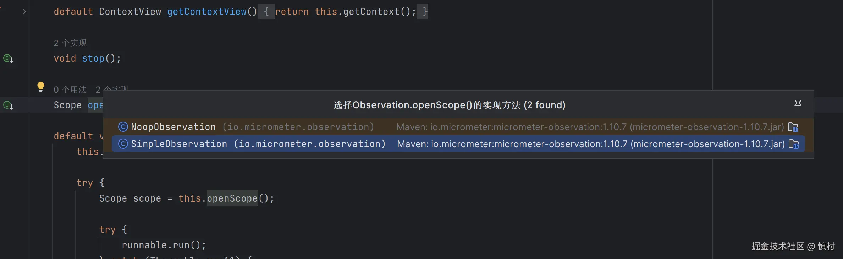
Task: Open the yellow light bulb quick-fix
Action: 41,87
